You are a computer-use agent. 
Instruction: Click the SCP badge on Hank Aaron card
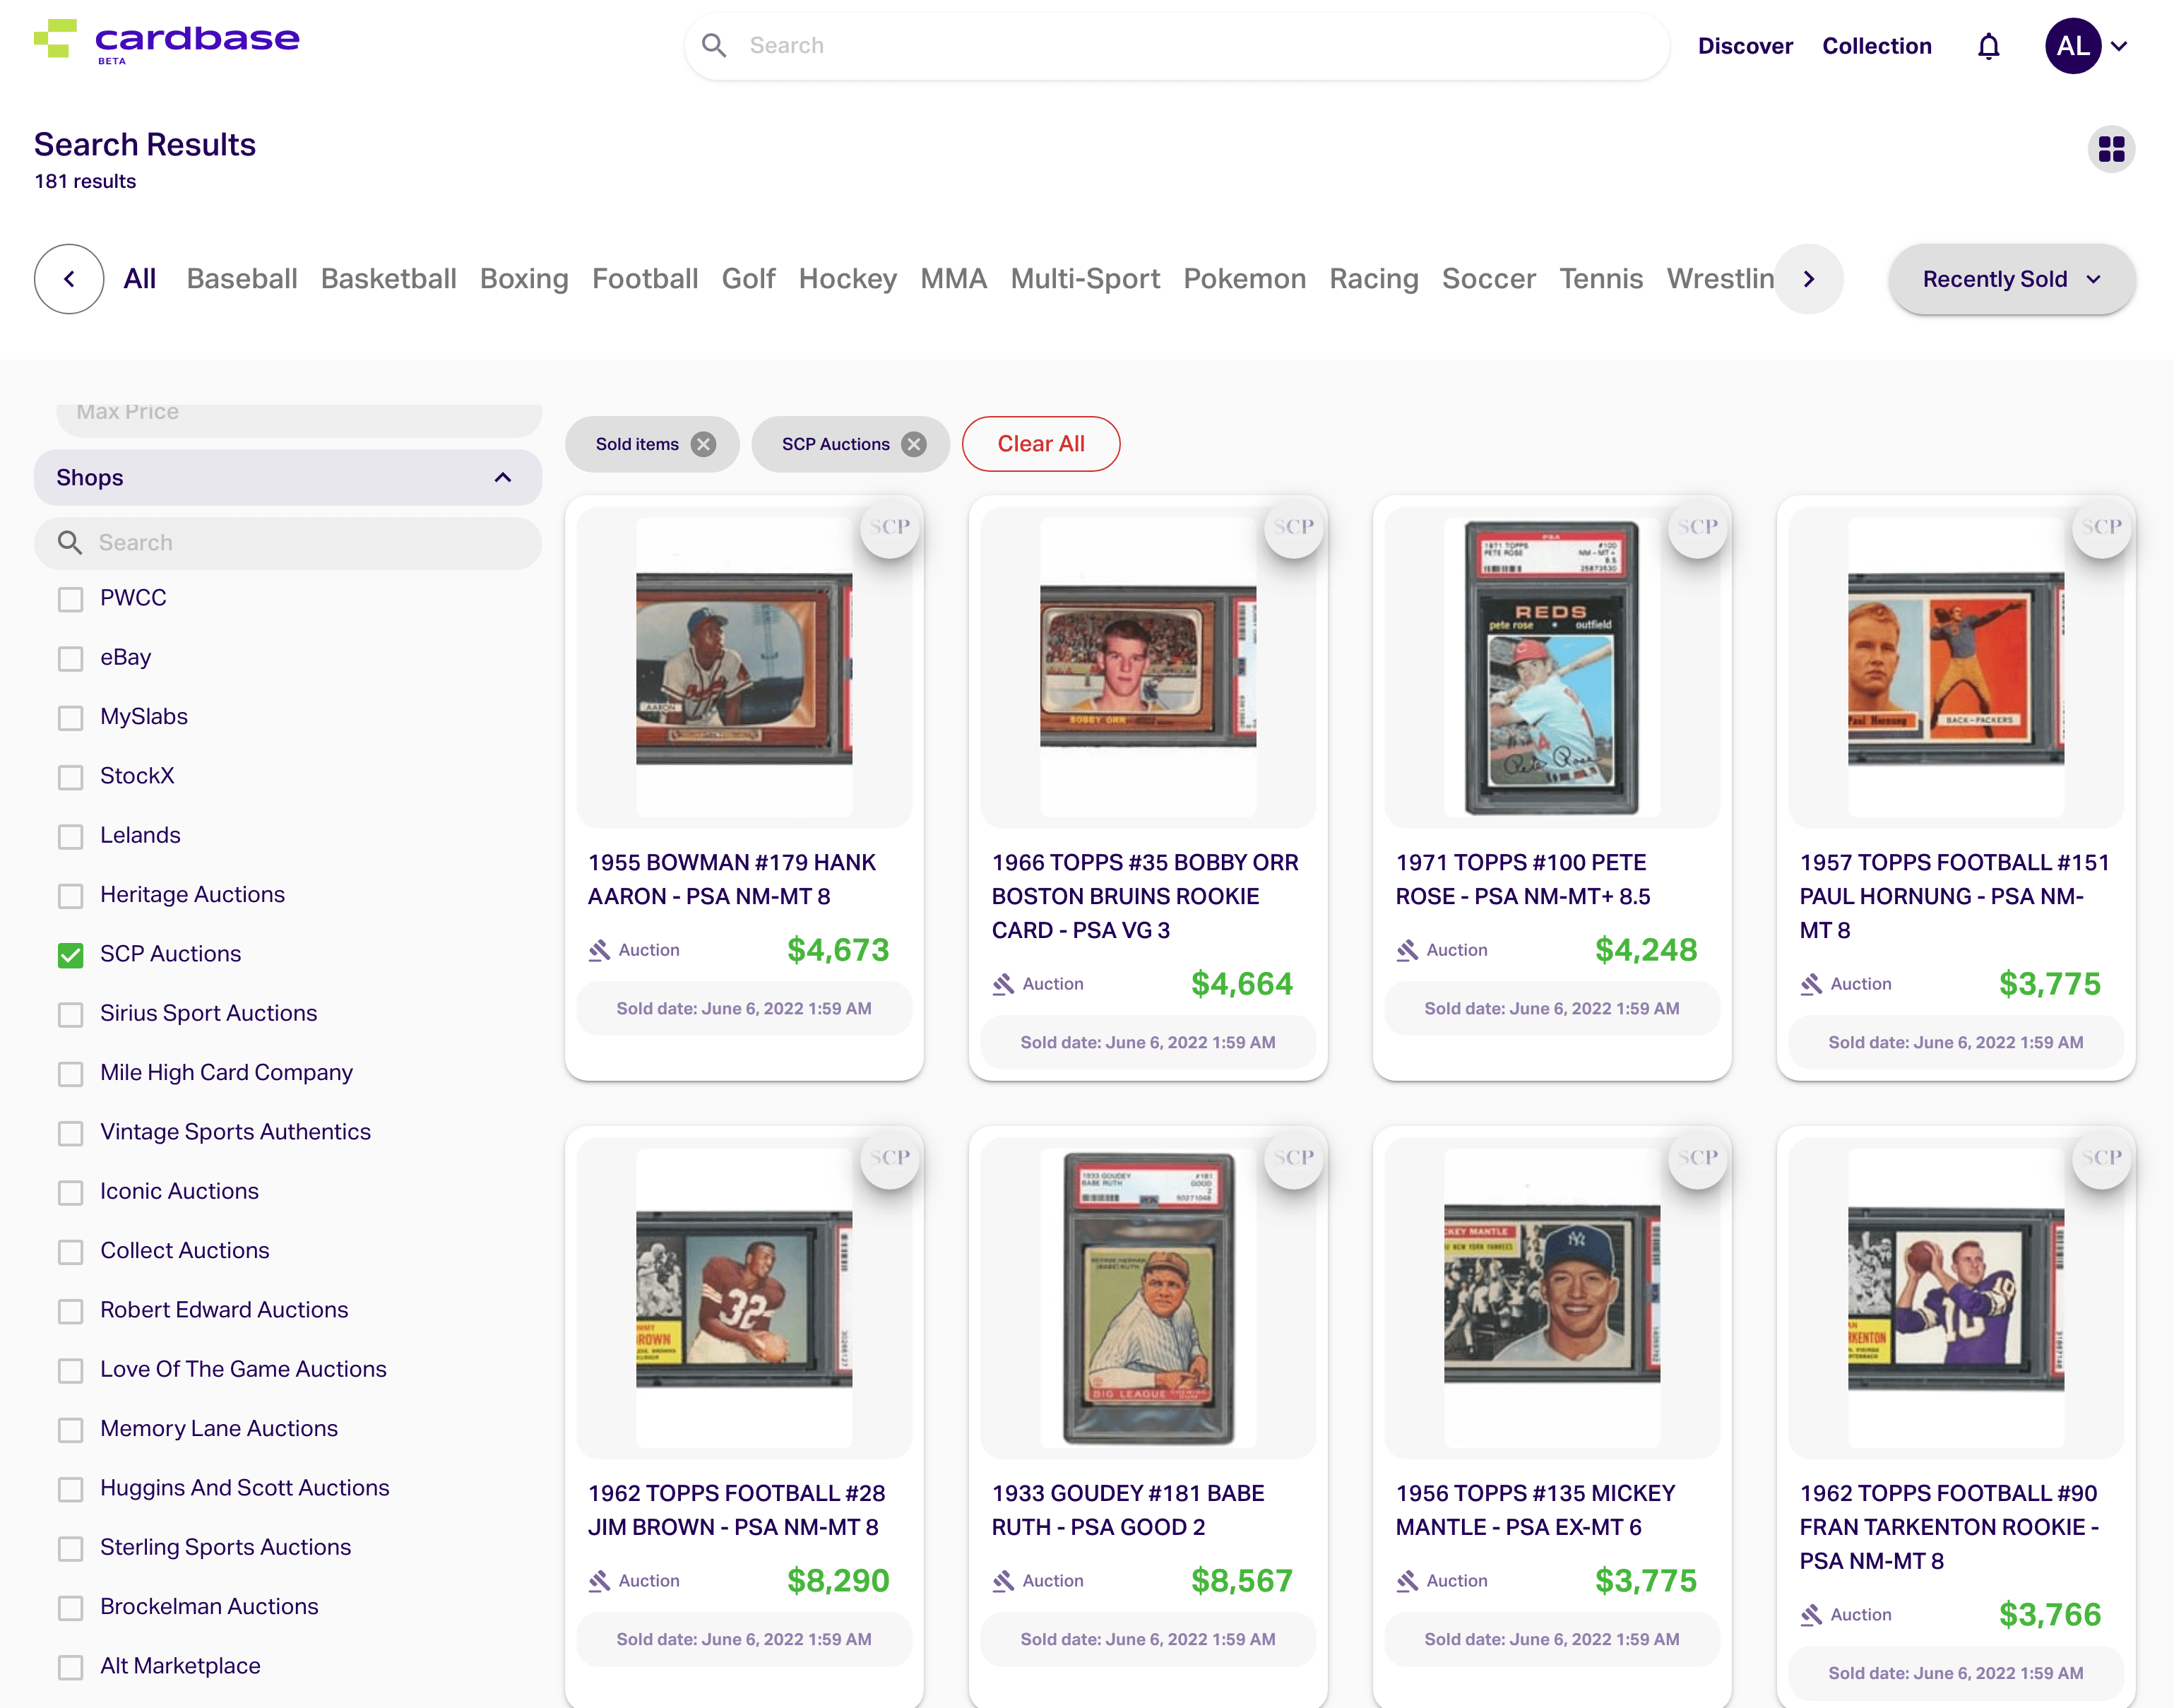[x=889, y=527]
